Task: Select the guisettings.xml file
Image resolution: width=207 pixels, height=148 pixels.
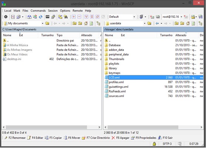Action: click(119, 87)
